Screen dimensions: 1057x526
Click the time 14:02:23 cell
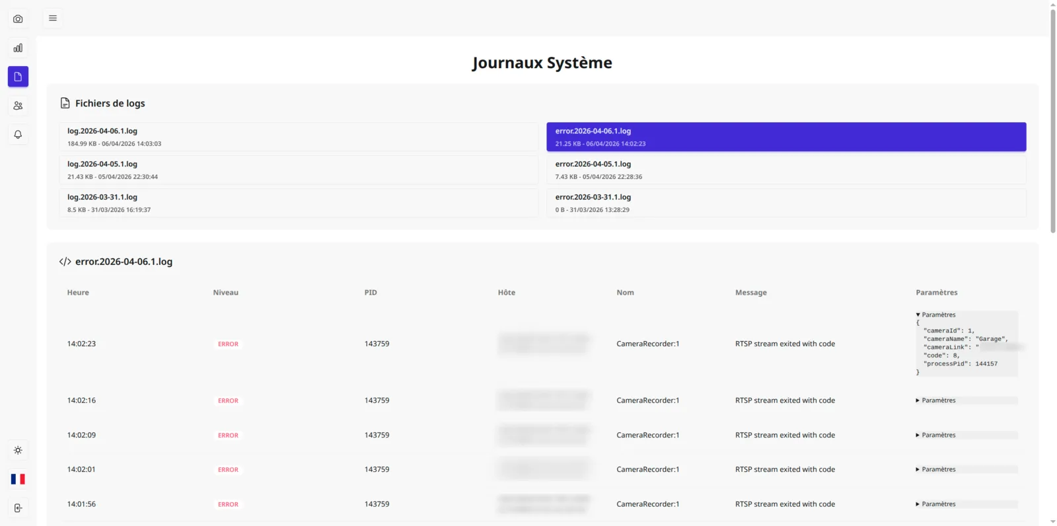81,344
